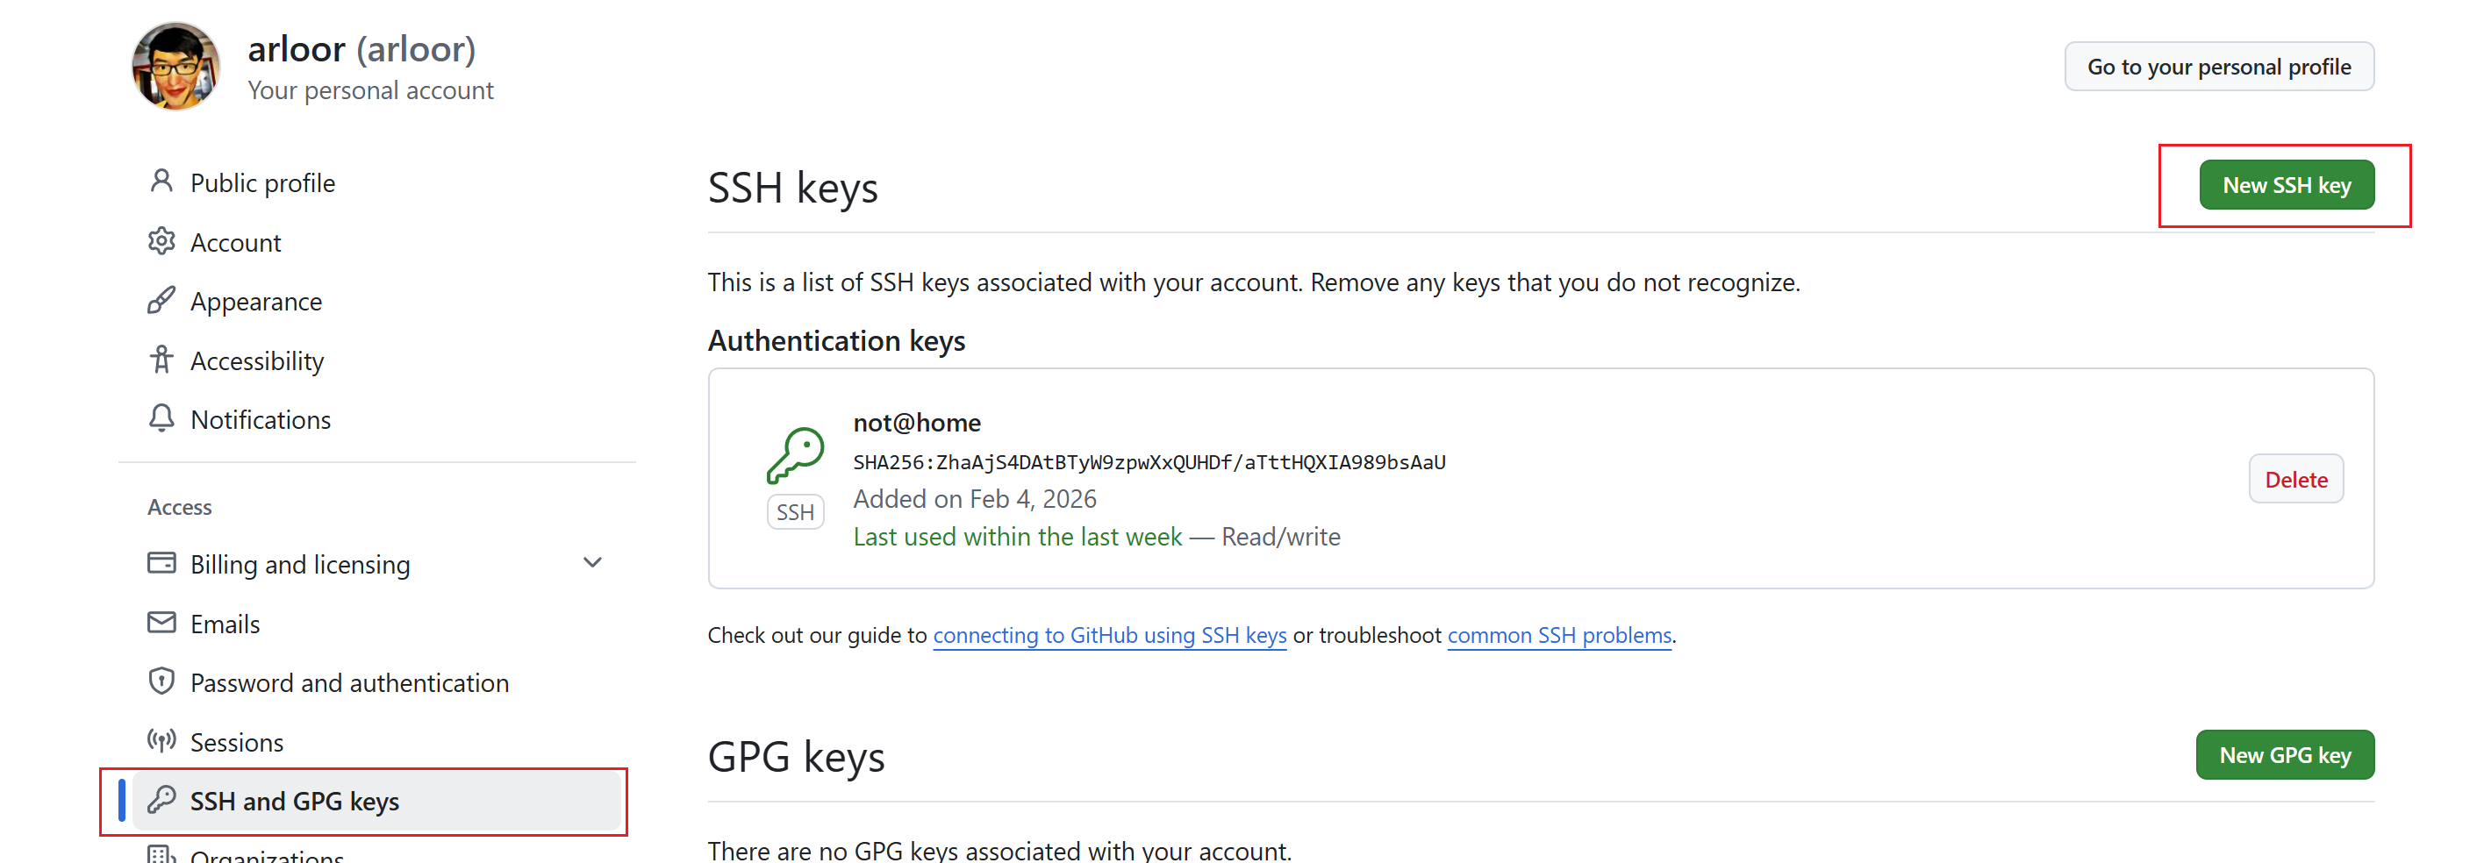
Task: Click the Sessions broadcast icon
Action: click(162, 741)
